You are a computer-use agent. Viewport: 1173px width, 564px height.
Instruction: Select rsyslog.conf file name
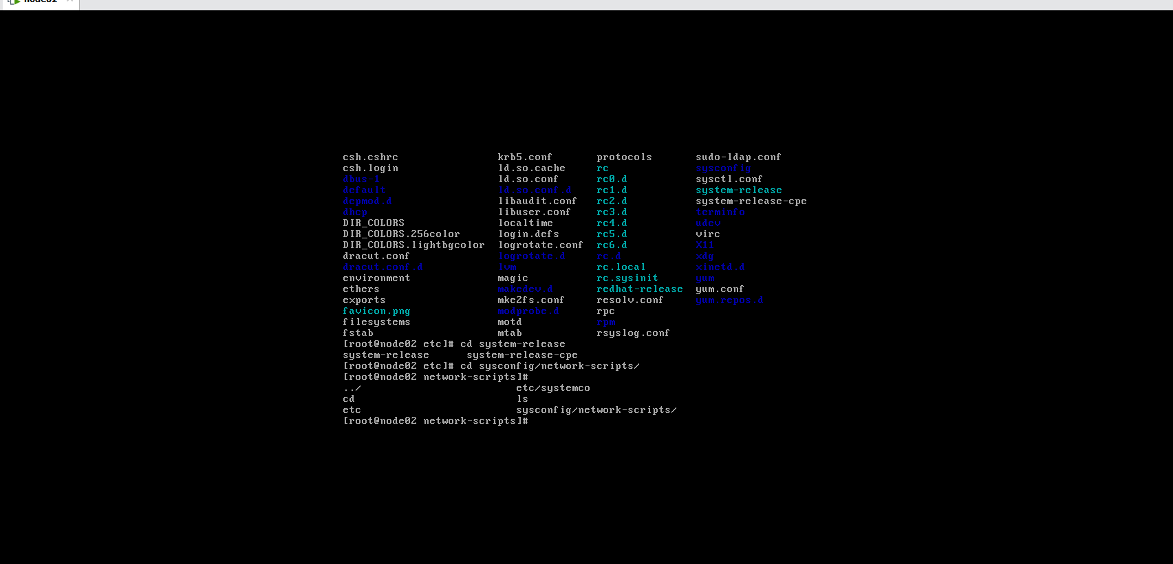pyautogui.click(x=633, y=333)
